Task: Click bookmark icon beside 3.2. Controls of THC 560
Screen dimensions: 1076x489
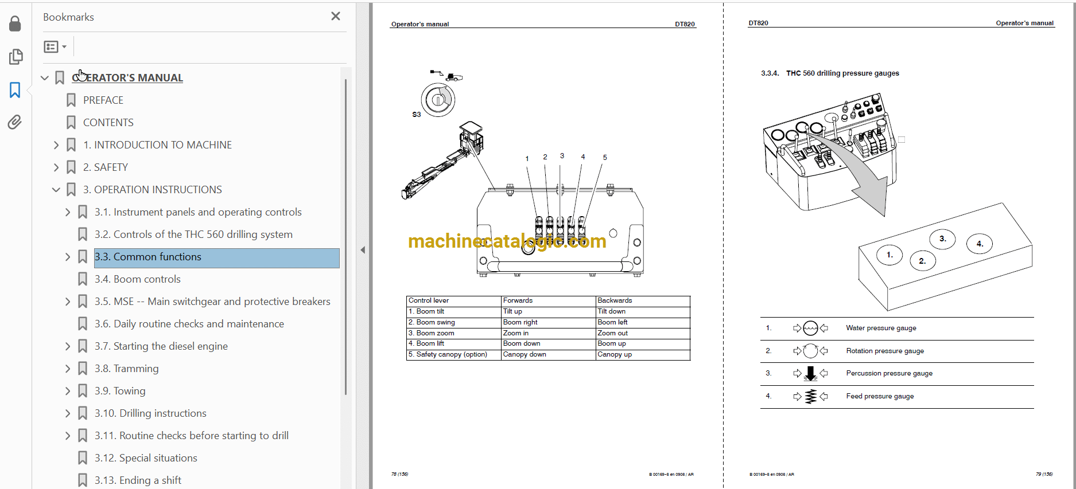Action: (x=83, y=234)
